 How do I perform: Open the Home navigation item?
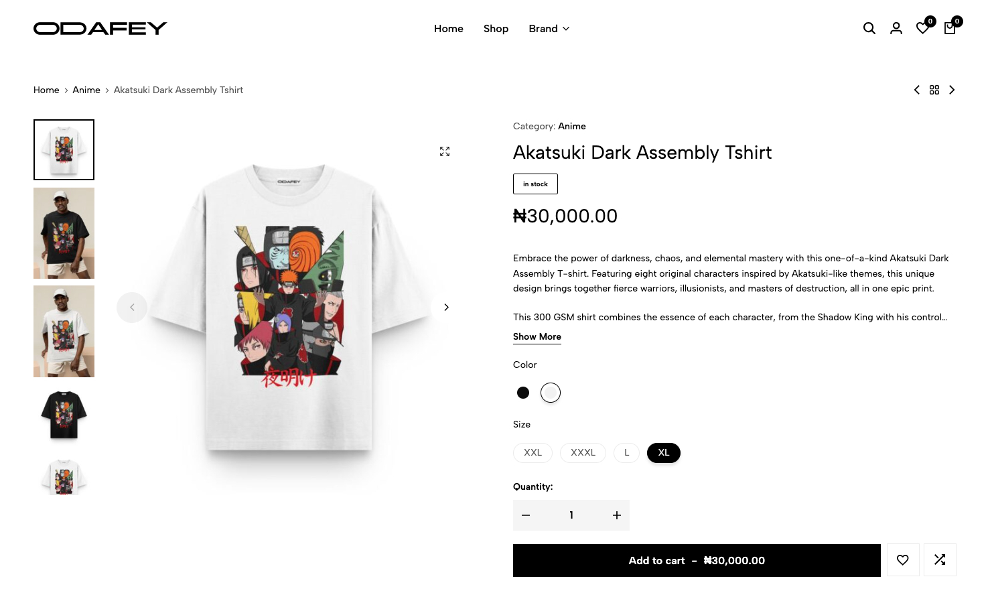(449, 29)
